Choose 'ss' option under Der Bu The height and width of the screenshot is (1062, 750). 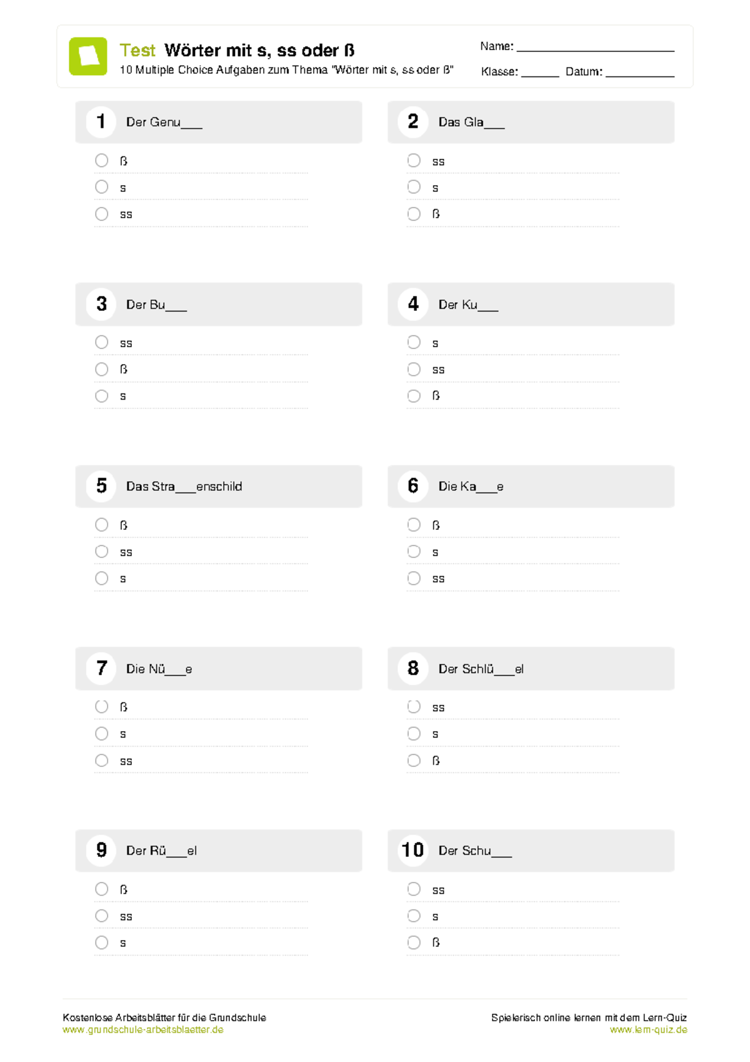(x=101, y=342)
